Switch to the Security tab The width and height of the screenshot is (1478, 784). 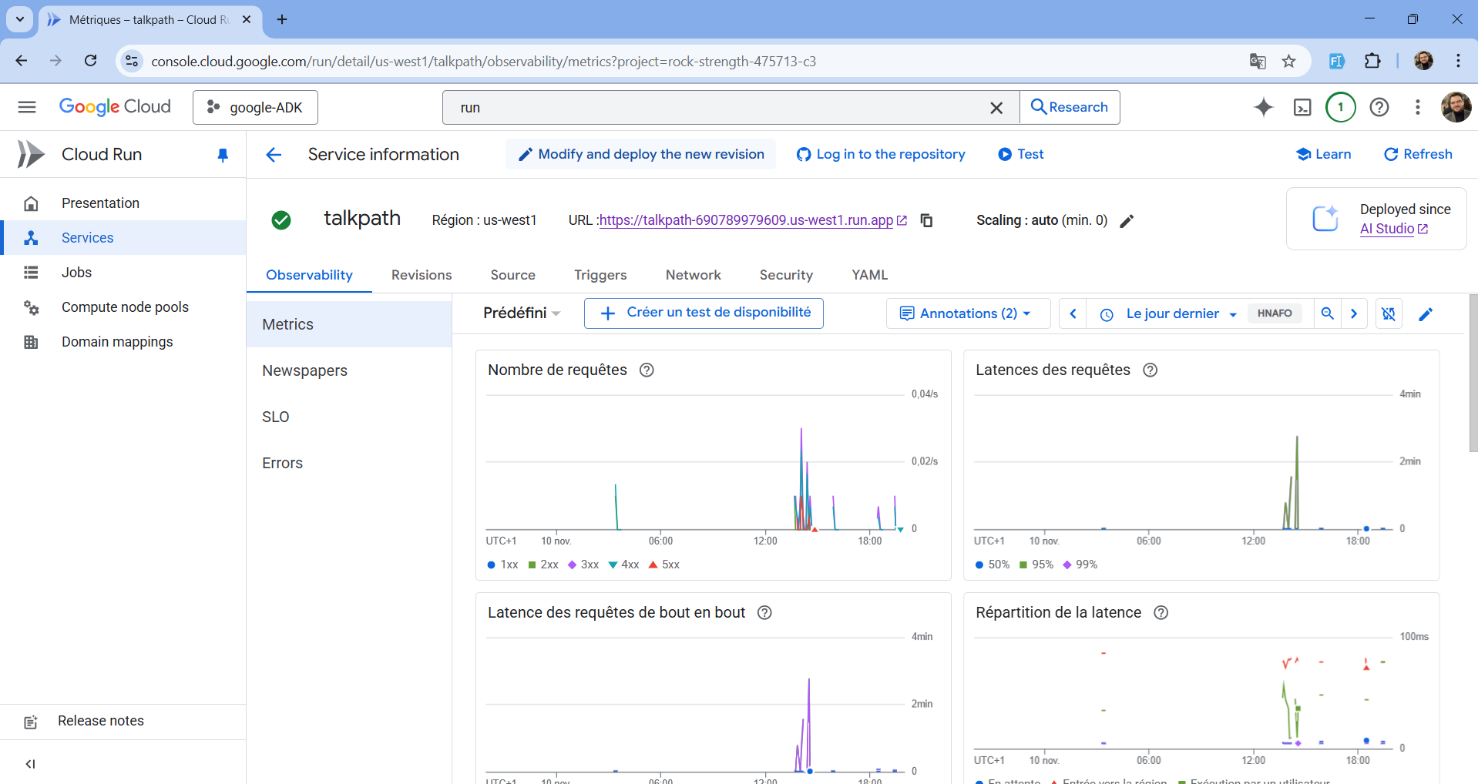click(x=786, y=275)
